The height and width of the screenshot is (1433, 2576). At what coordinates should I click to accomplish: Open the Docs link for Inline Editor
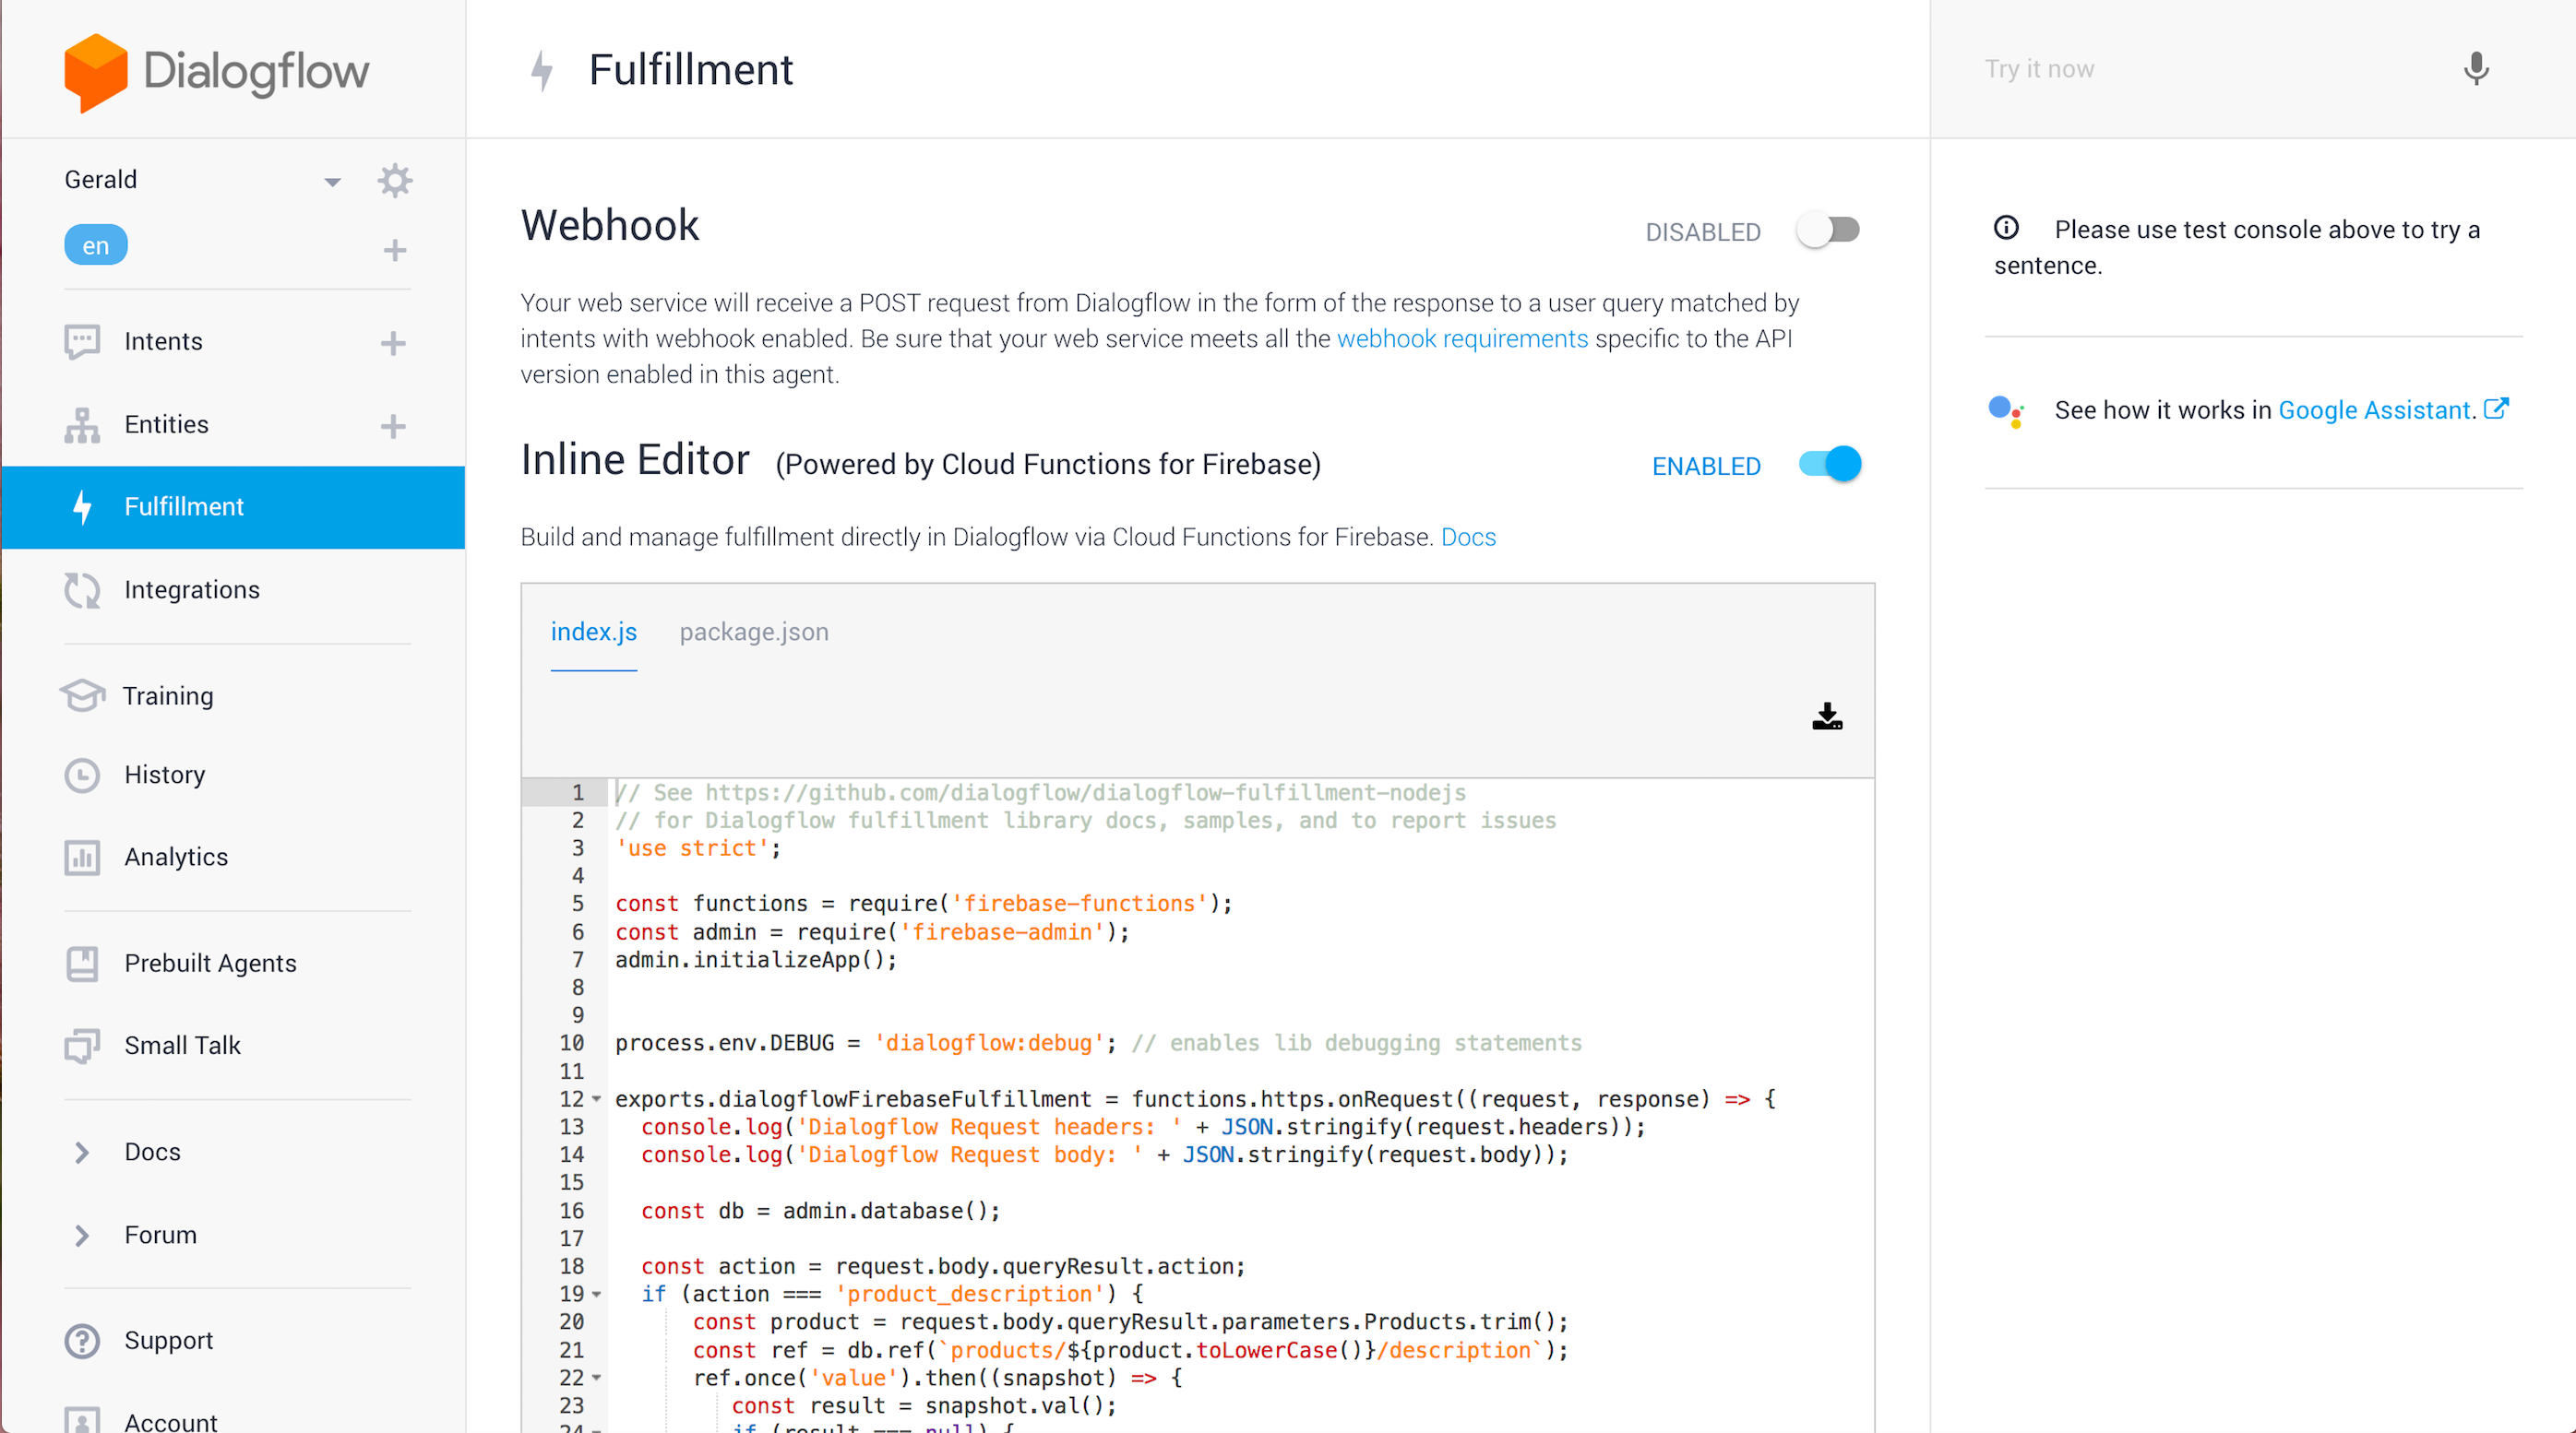(1468, 537)
